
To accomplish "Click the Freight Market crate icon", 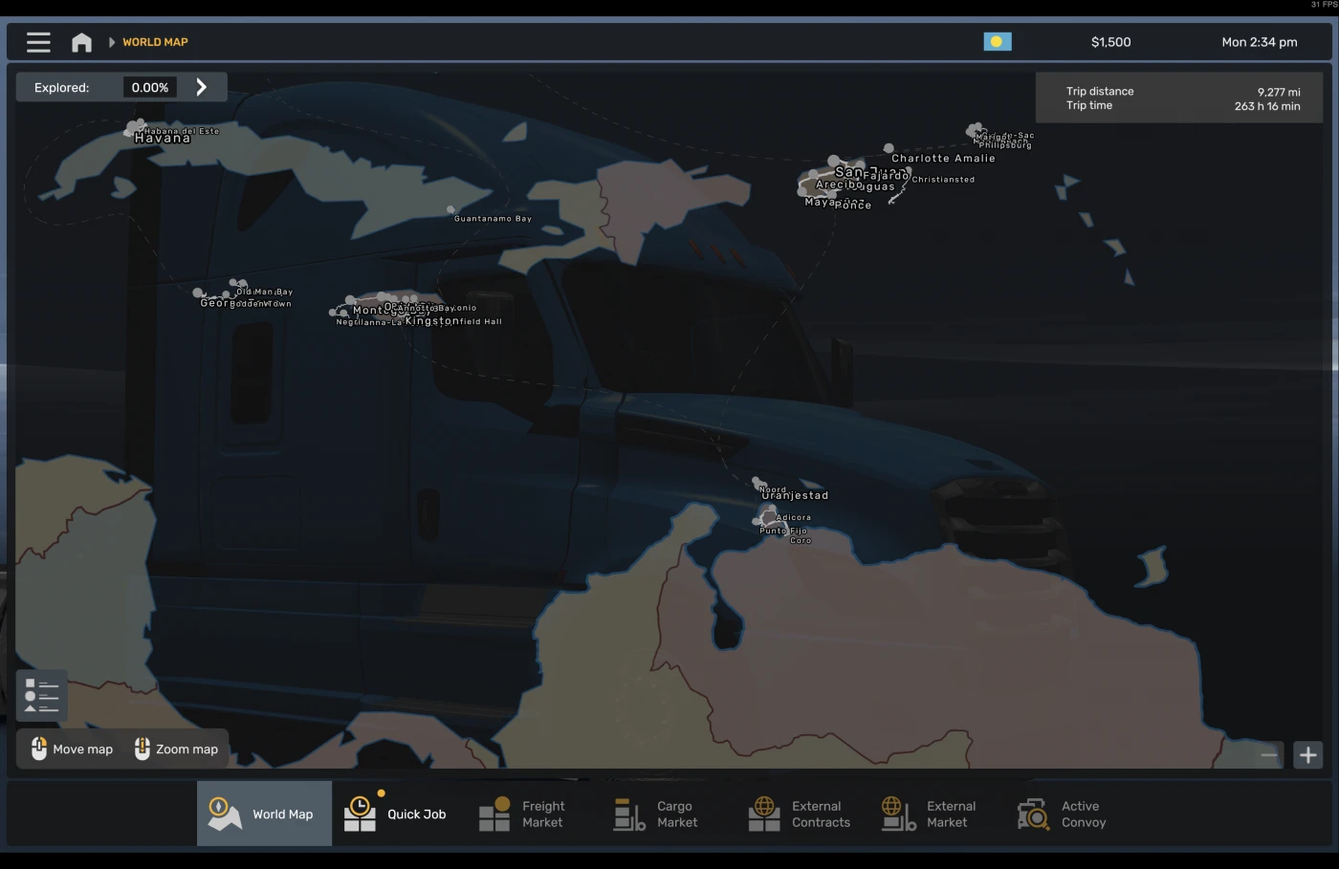I will (x=494, y=813).
